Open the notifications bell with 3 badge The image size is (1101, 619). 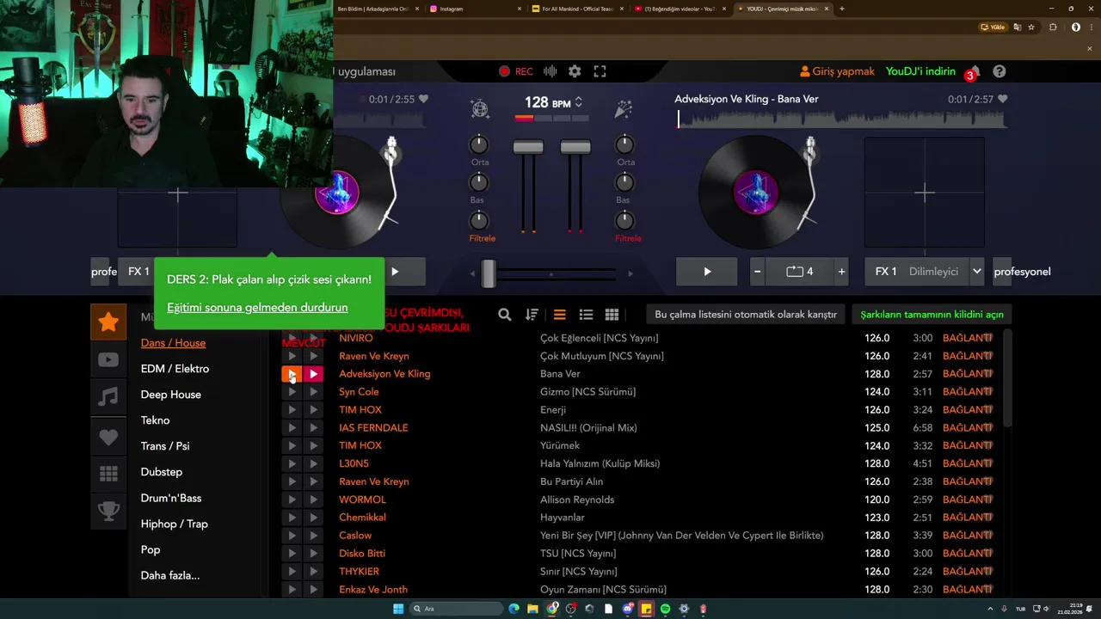(x=974, y=72)
